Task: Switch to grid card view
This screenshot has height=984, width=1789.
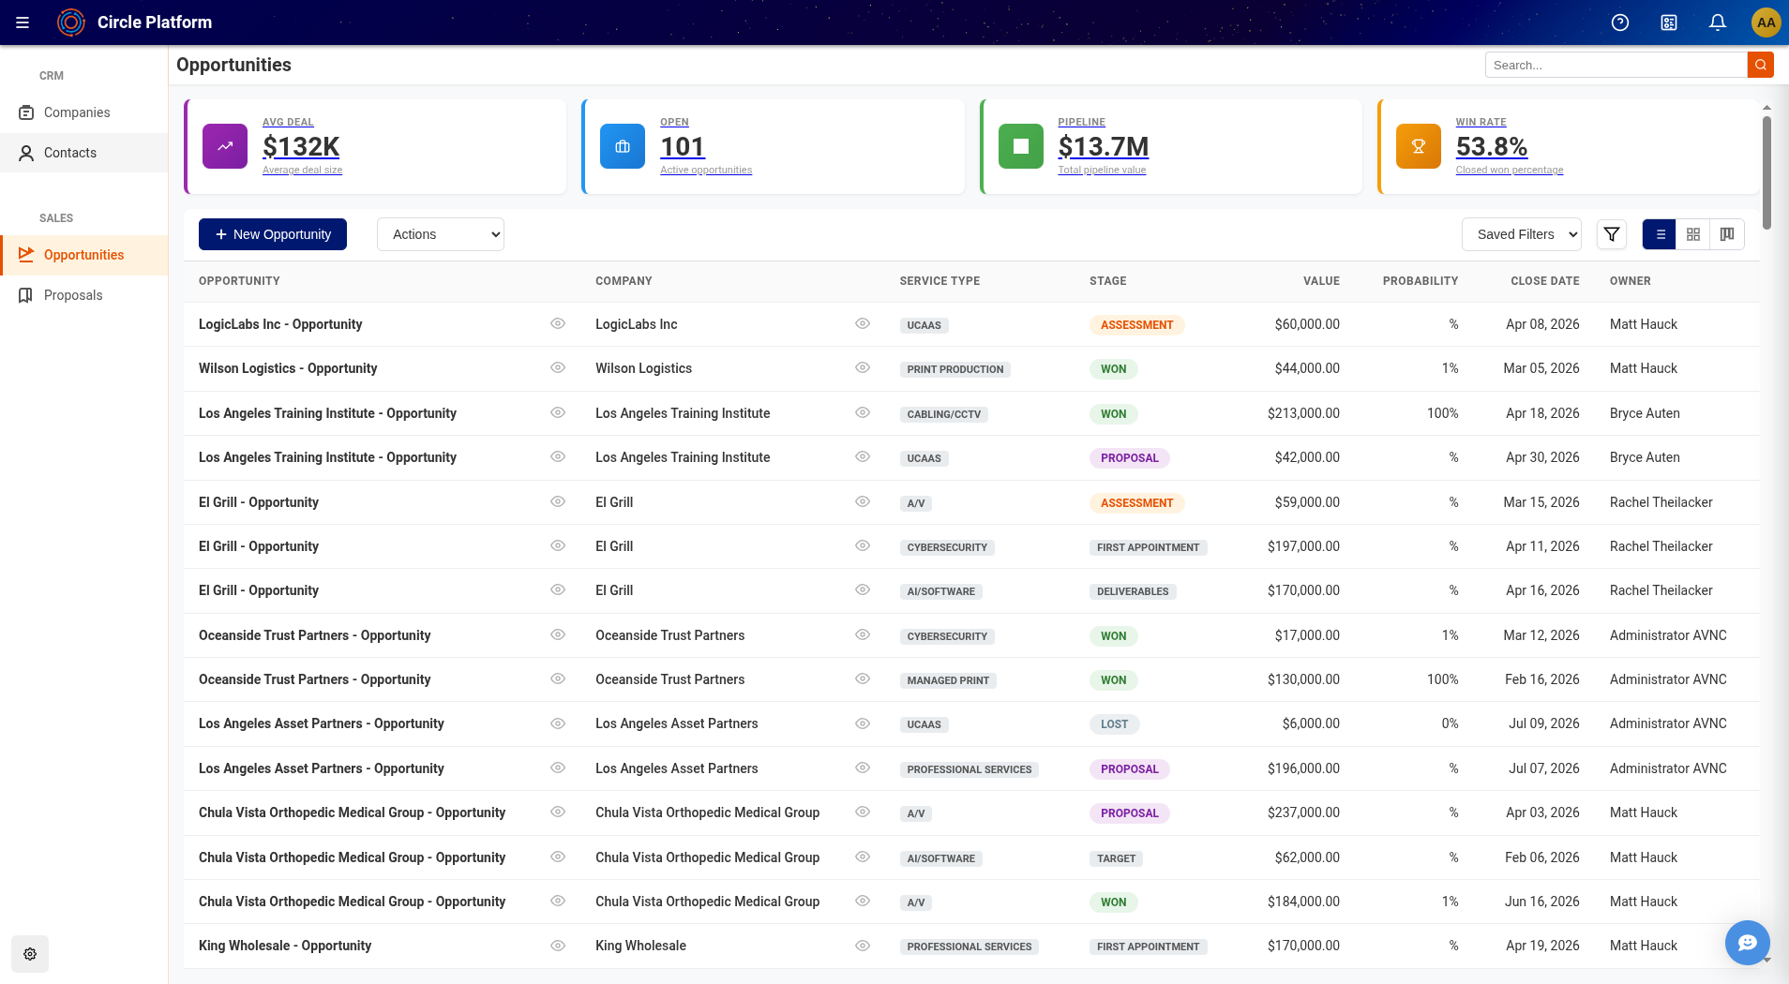Action: 1693,234
